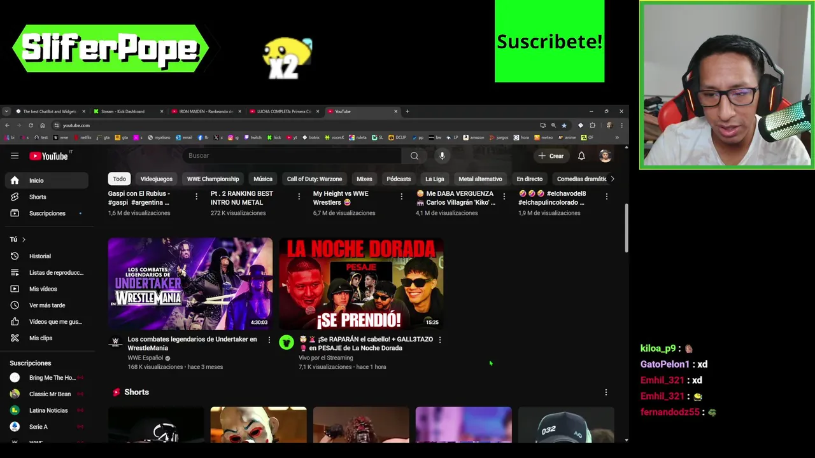
Task: Open the kick bookmark
Action: [274, 137]
